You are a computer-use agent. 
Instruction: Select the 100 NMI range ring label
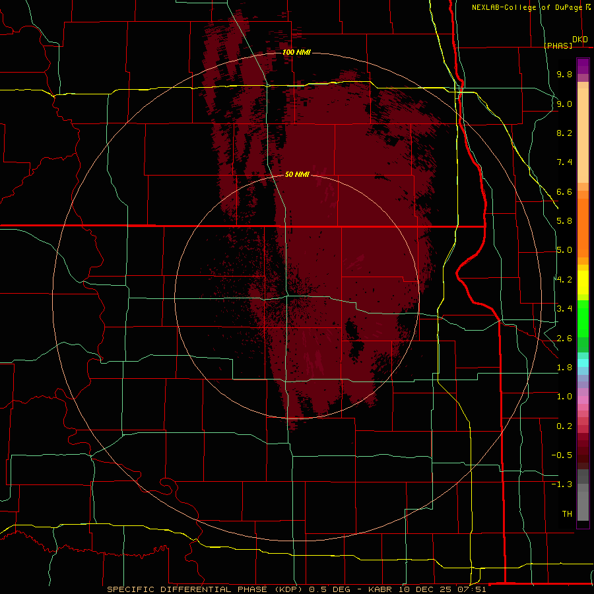pos(296,52)
